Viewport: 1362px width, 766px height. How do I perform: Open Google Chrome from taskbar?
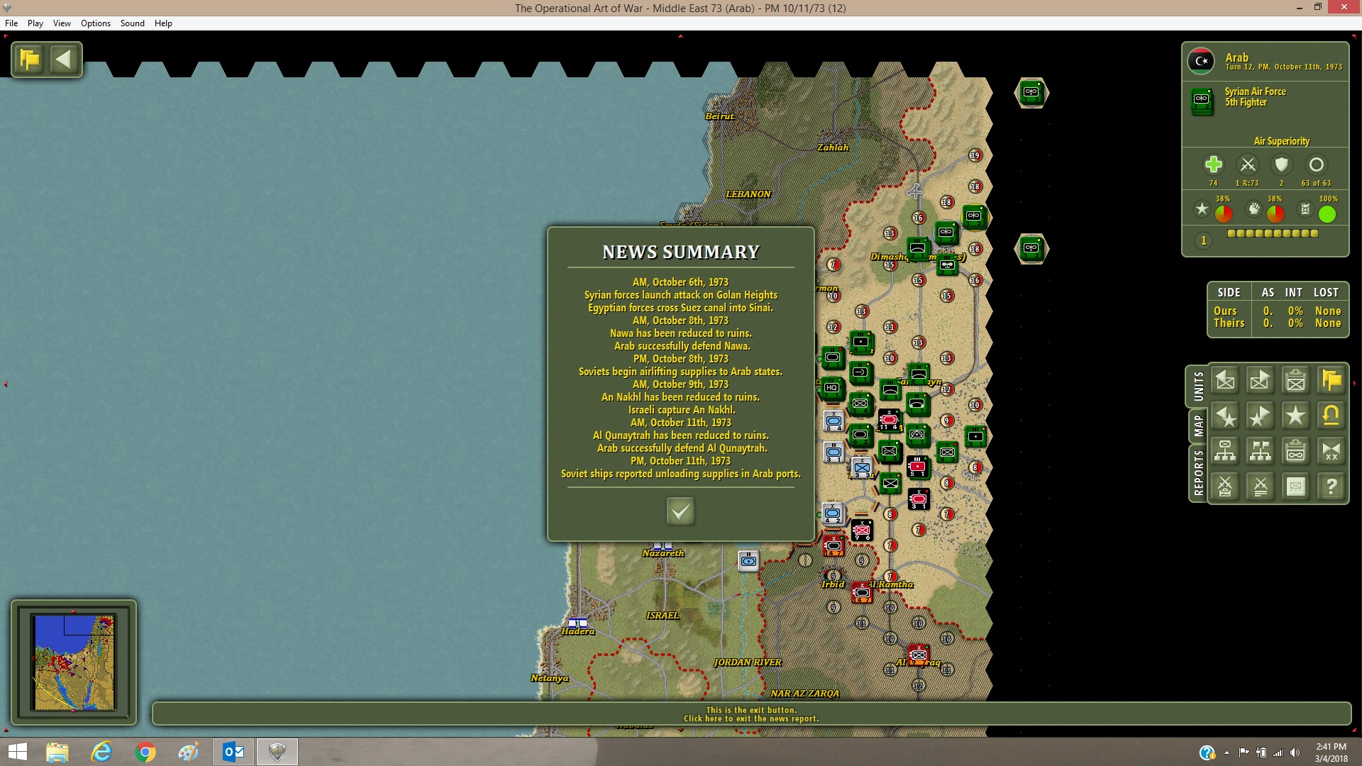[145, 752]
